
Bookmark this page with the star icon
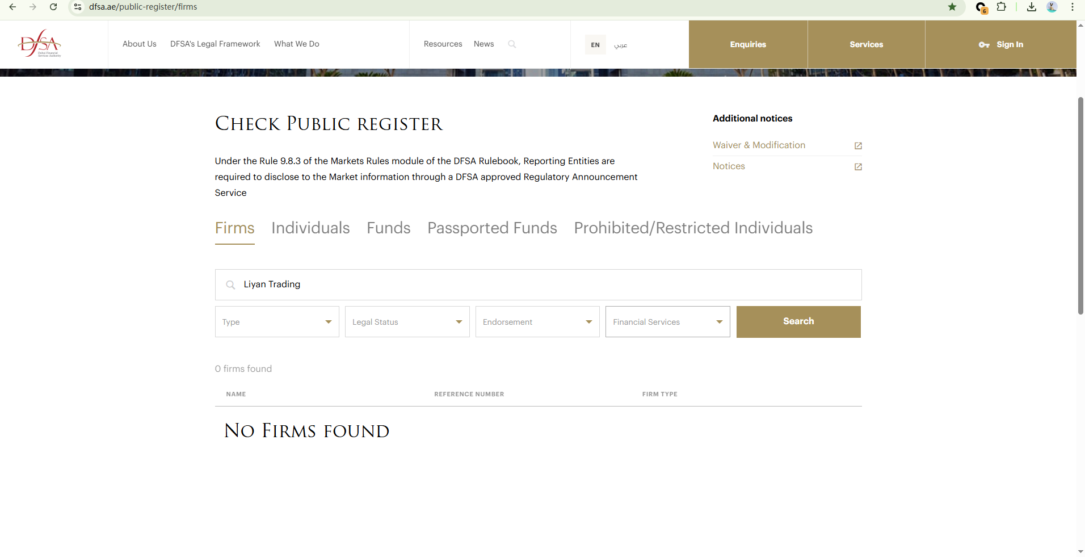pos(952,7)
